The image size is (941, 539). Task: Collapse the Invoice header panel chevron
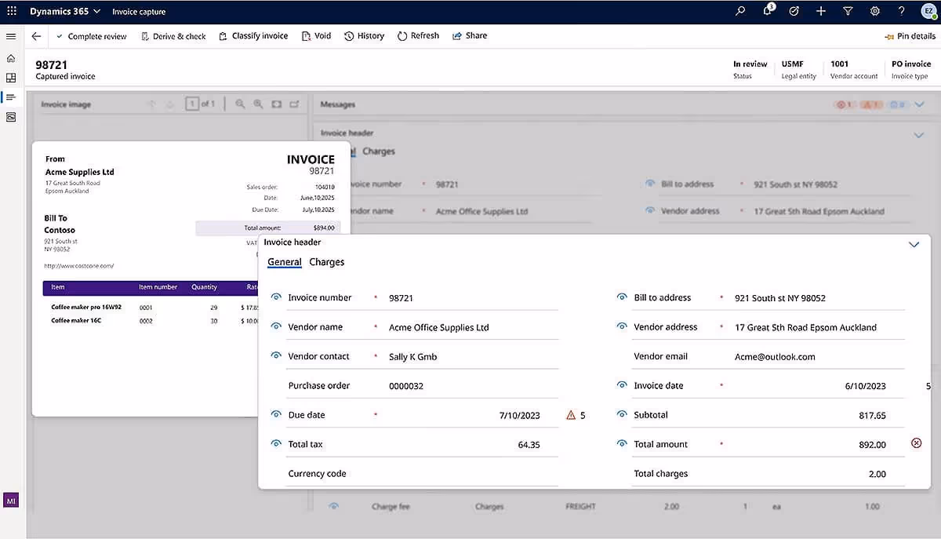pyautogui.click(x=914, y=244)
